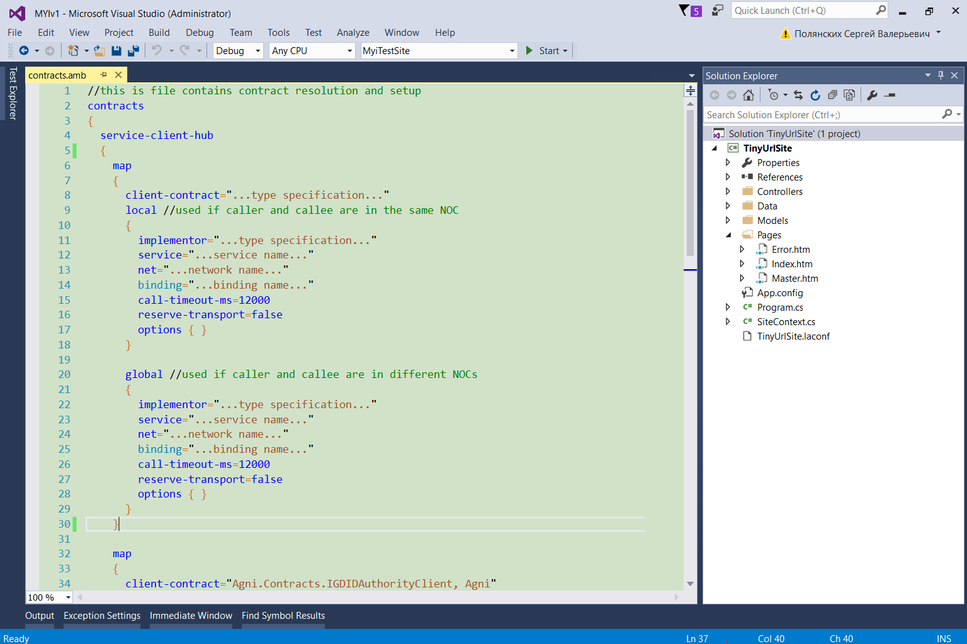Click the account warning triangle icon
The height and width of the screenshot is (644, 967).
click(785, 33)
